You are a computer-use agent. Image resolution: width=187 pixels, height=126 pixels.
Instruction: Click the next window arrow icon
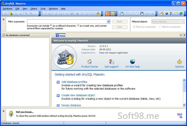click(152, 14)
